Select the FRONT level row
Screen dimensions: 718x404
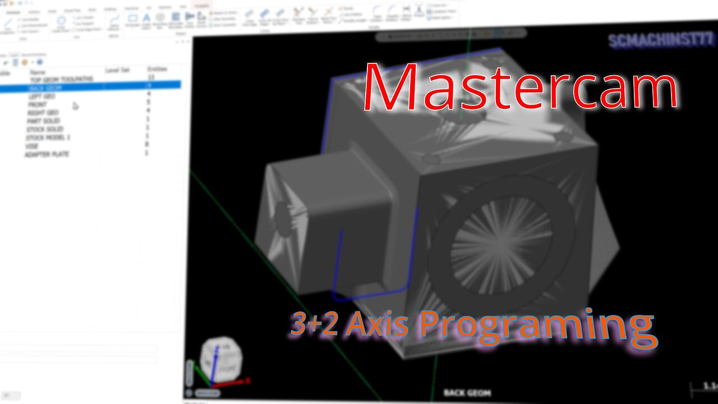tap(90, 104)
